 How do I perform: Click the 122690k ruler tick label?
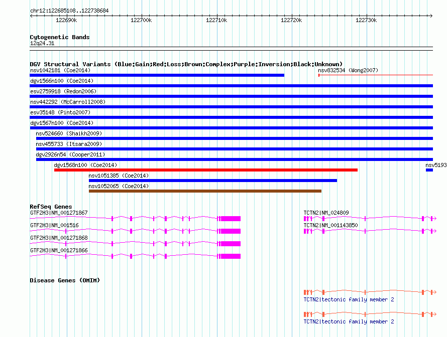pos(66,20)
